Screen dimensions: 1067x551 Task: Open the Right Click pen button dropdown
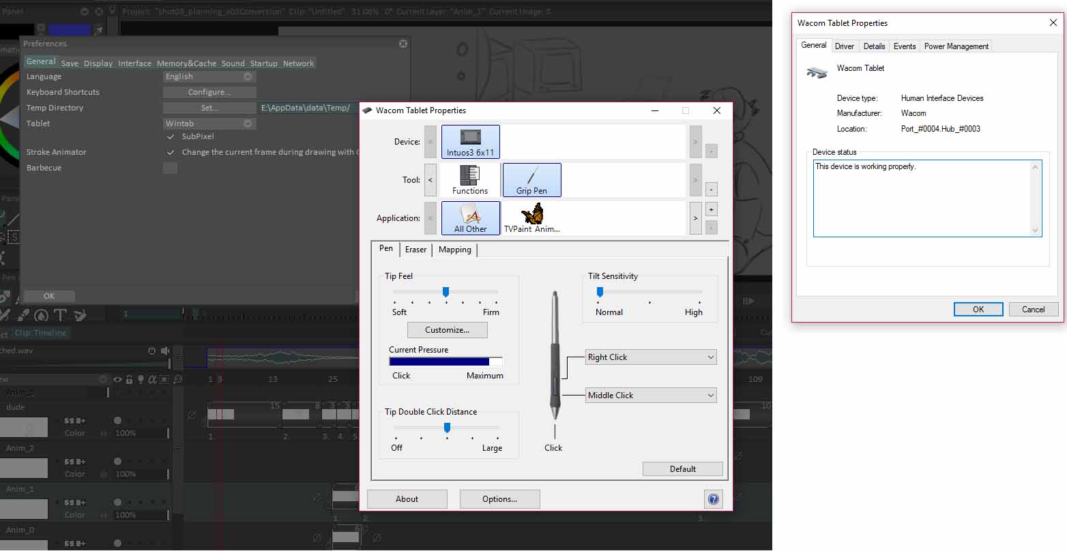coord(651,357)
